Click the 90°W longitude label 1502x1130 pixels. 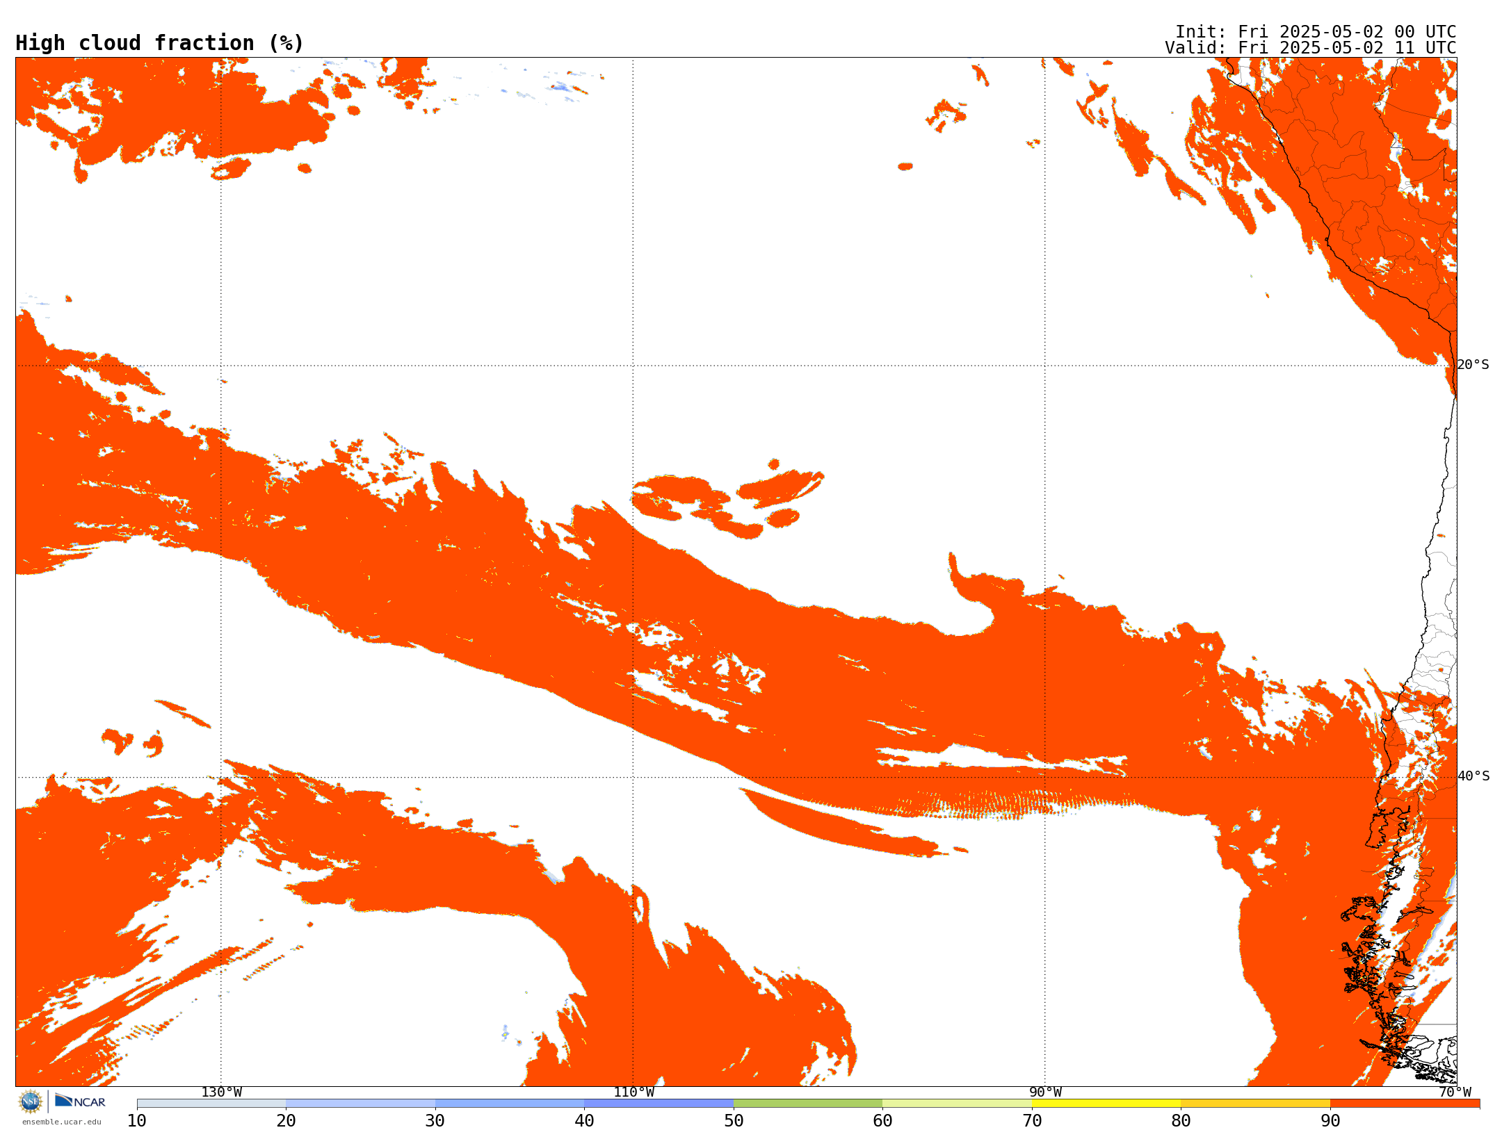(x=1045, y=1092)
